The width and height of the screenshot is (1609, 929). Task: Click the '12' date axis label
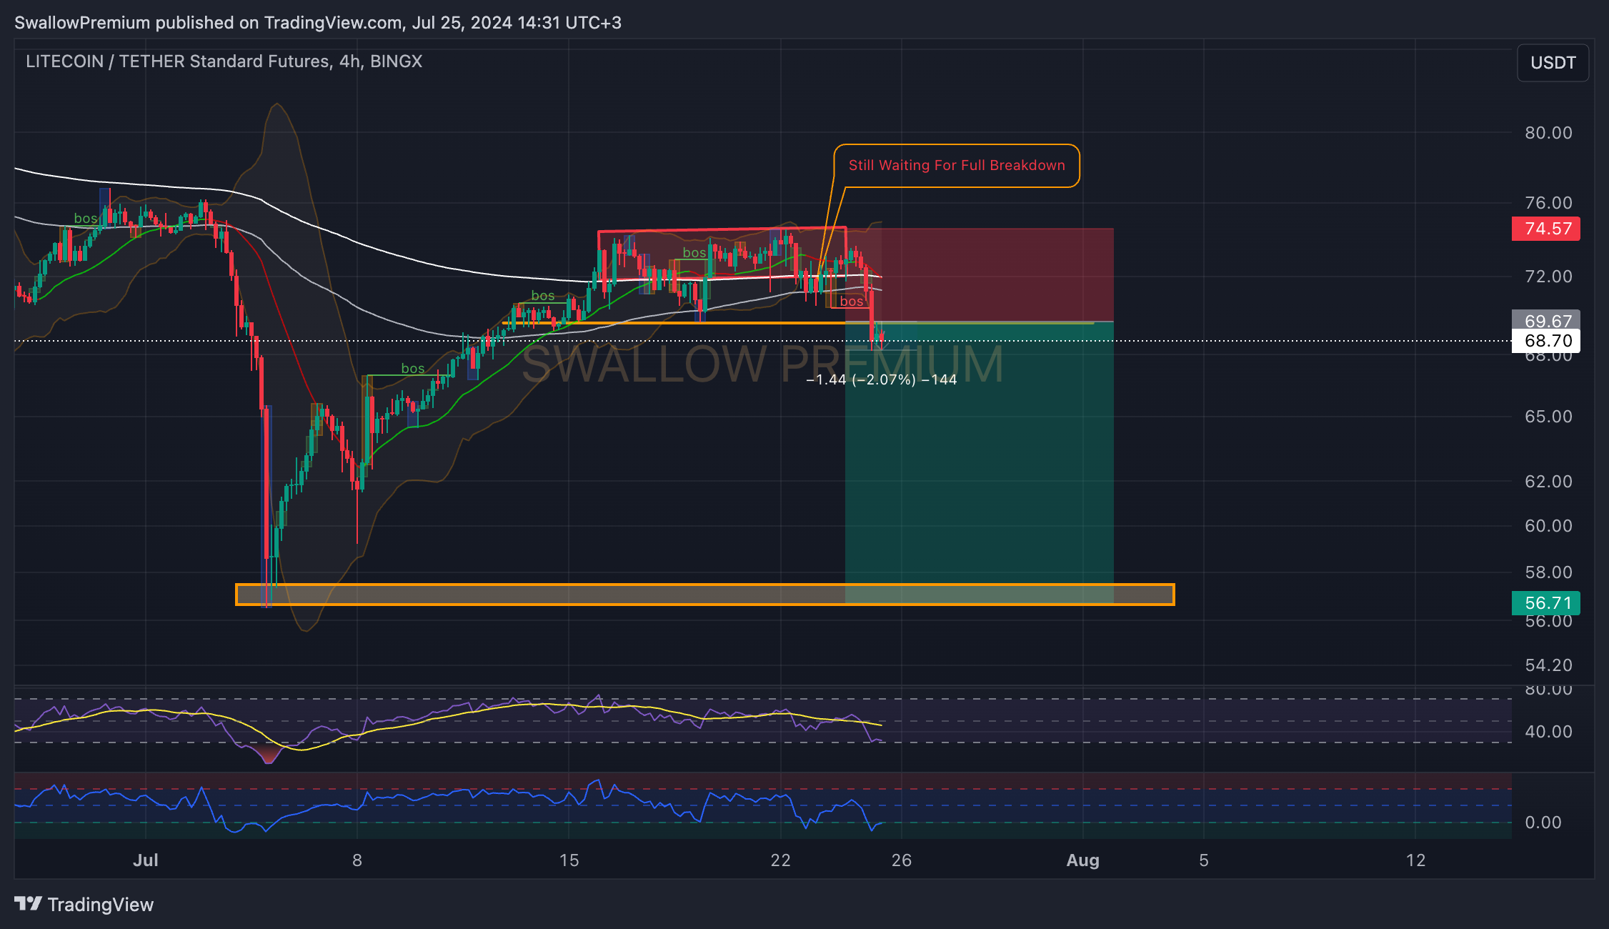click(1416, 860)
